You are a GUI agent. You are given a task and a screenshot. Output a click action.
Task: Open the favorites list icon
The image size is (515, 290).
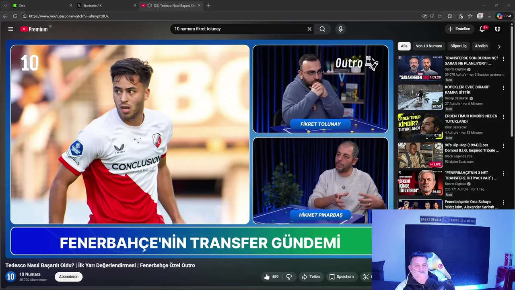(470, 16)
